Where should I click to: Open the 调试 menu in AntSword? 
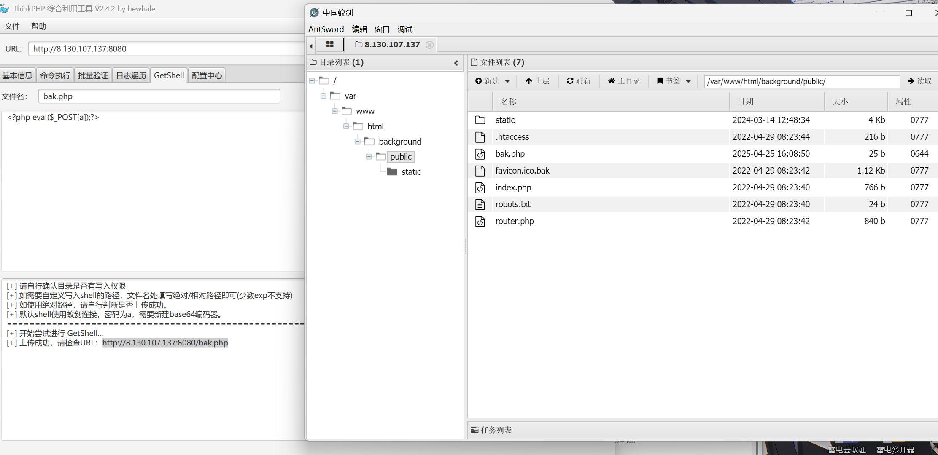point(405,29)
